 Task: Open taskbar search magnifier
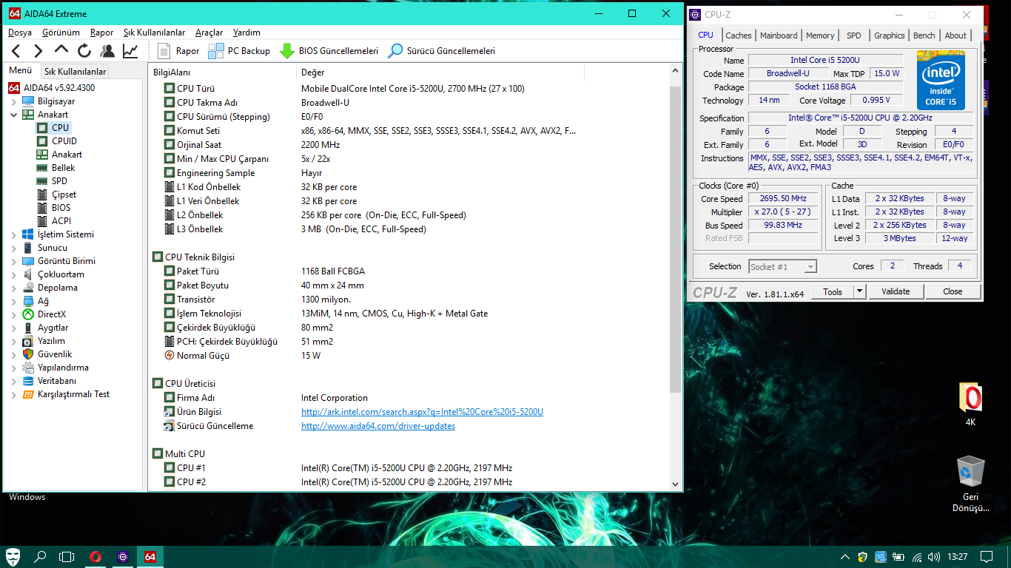pos(40,556)
